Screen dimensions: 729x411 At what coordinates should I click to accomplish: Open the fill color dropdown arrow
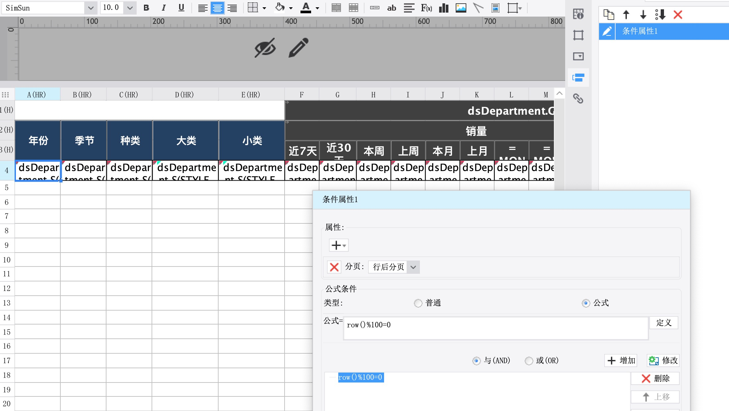(291, 8)
